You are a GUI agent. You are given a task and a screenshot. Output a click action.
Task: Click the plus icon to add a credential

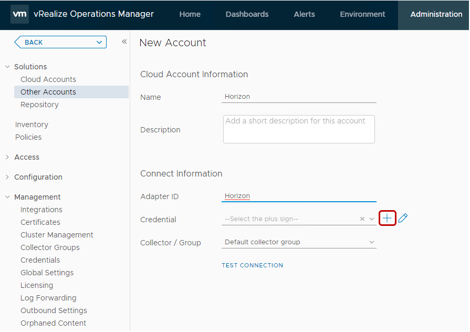388,217
